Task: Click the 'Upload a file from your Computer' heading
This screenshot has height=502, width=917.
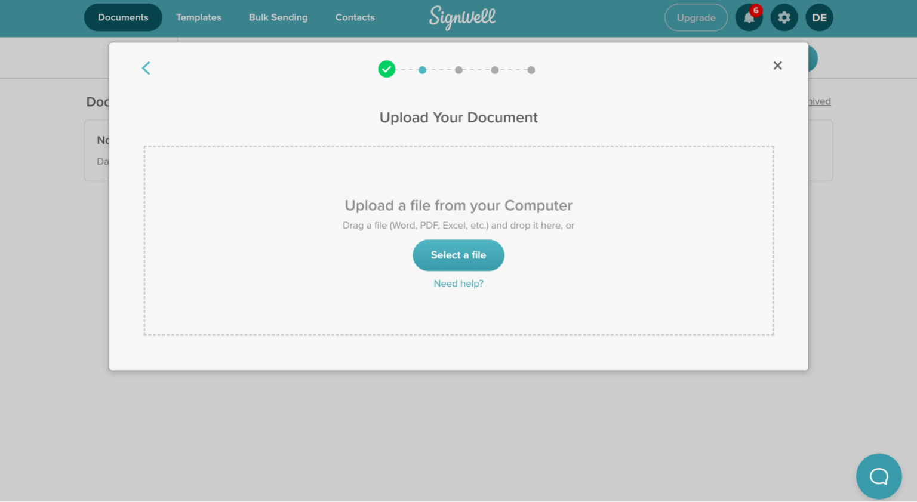Action: click(458, 205)
